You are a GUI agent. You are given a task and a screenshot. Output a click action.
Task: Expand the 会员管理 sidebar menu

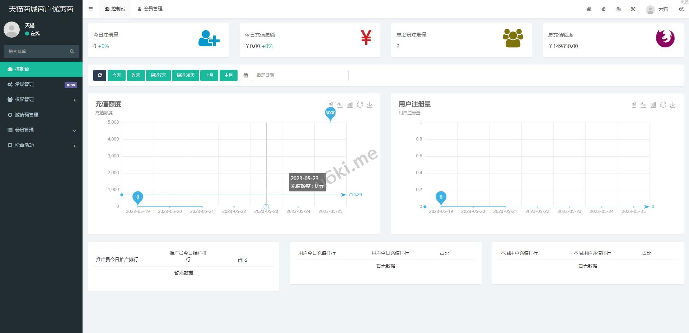41,130
